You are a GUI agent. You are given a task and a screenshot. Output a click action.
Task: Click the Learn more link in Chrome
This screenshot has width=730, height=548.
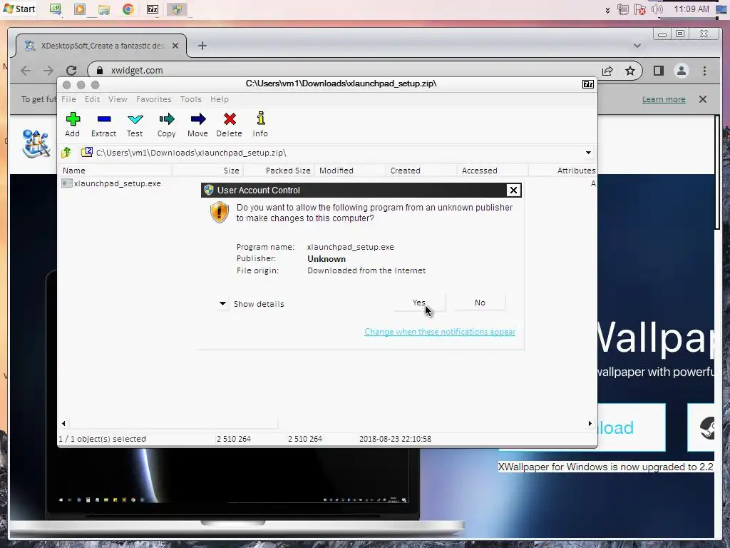click(x=664, y=99)
